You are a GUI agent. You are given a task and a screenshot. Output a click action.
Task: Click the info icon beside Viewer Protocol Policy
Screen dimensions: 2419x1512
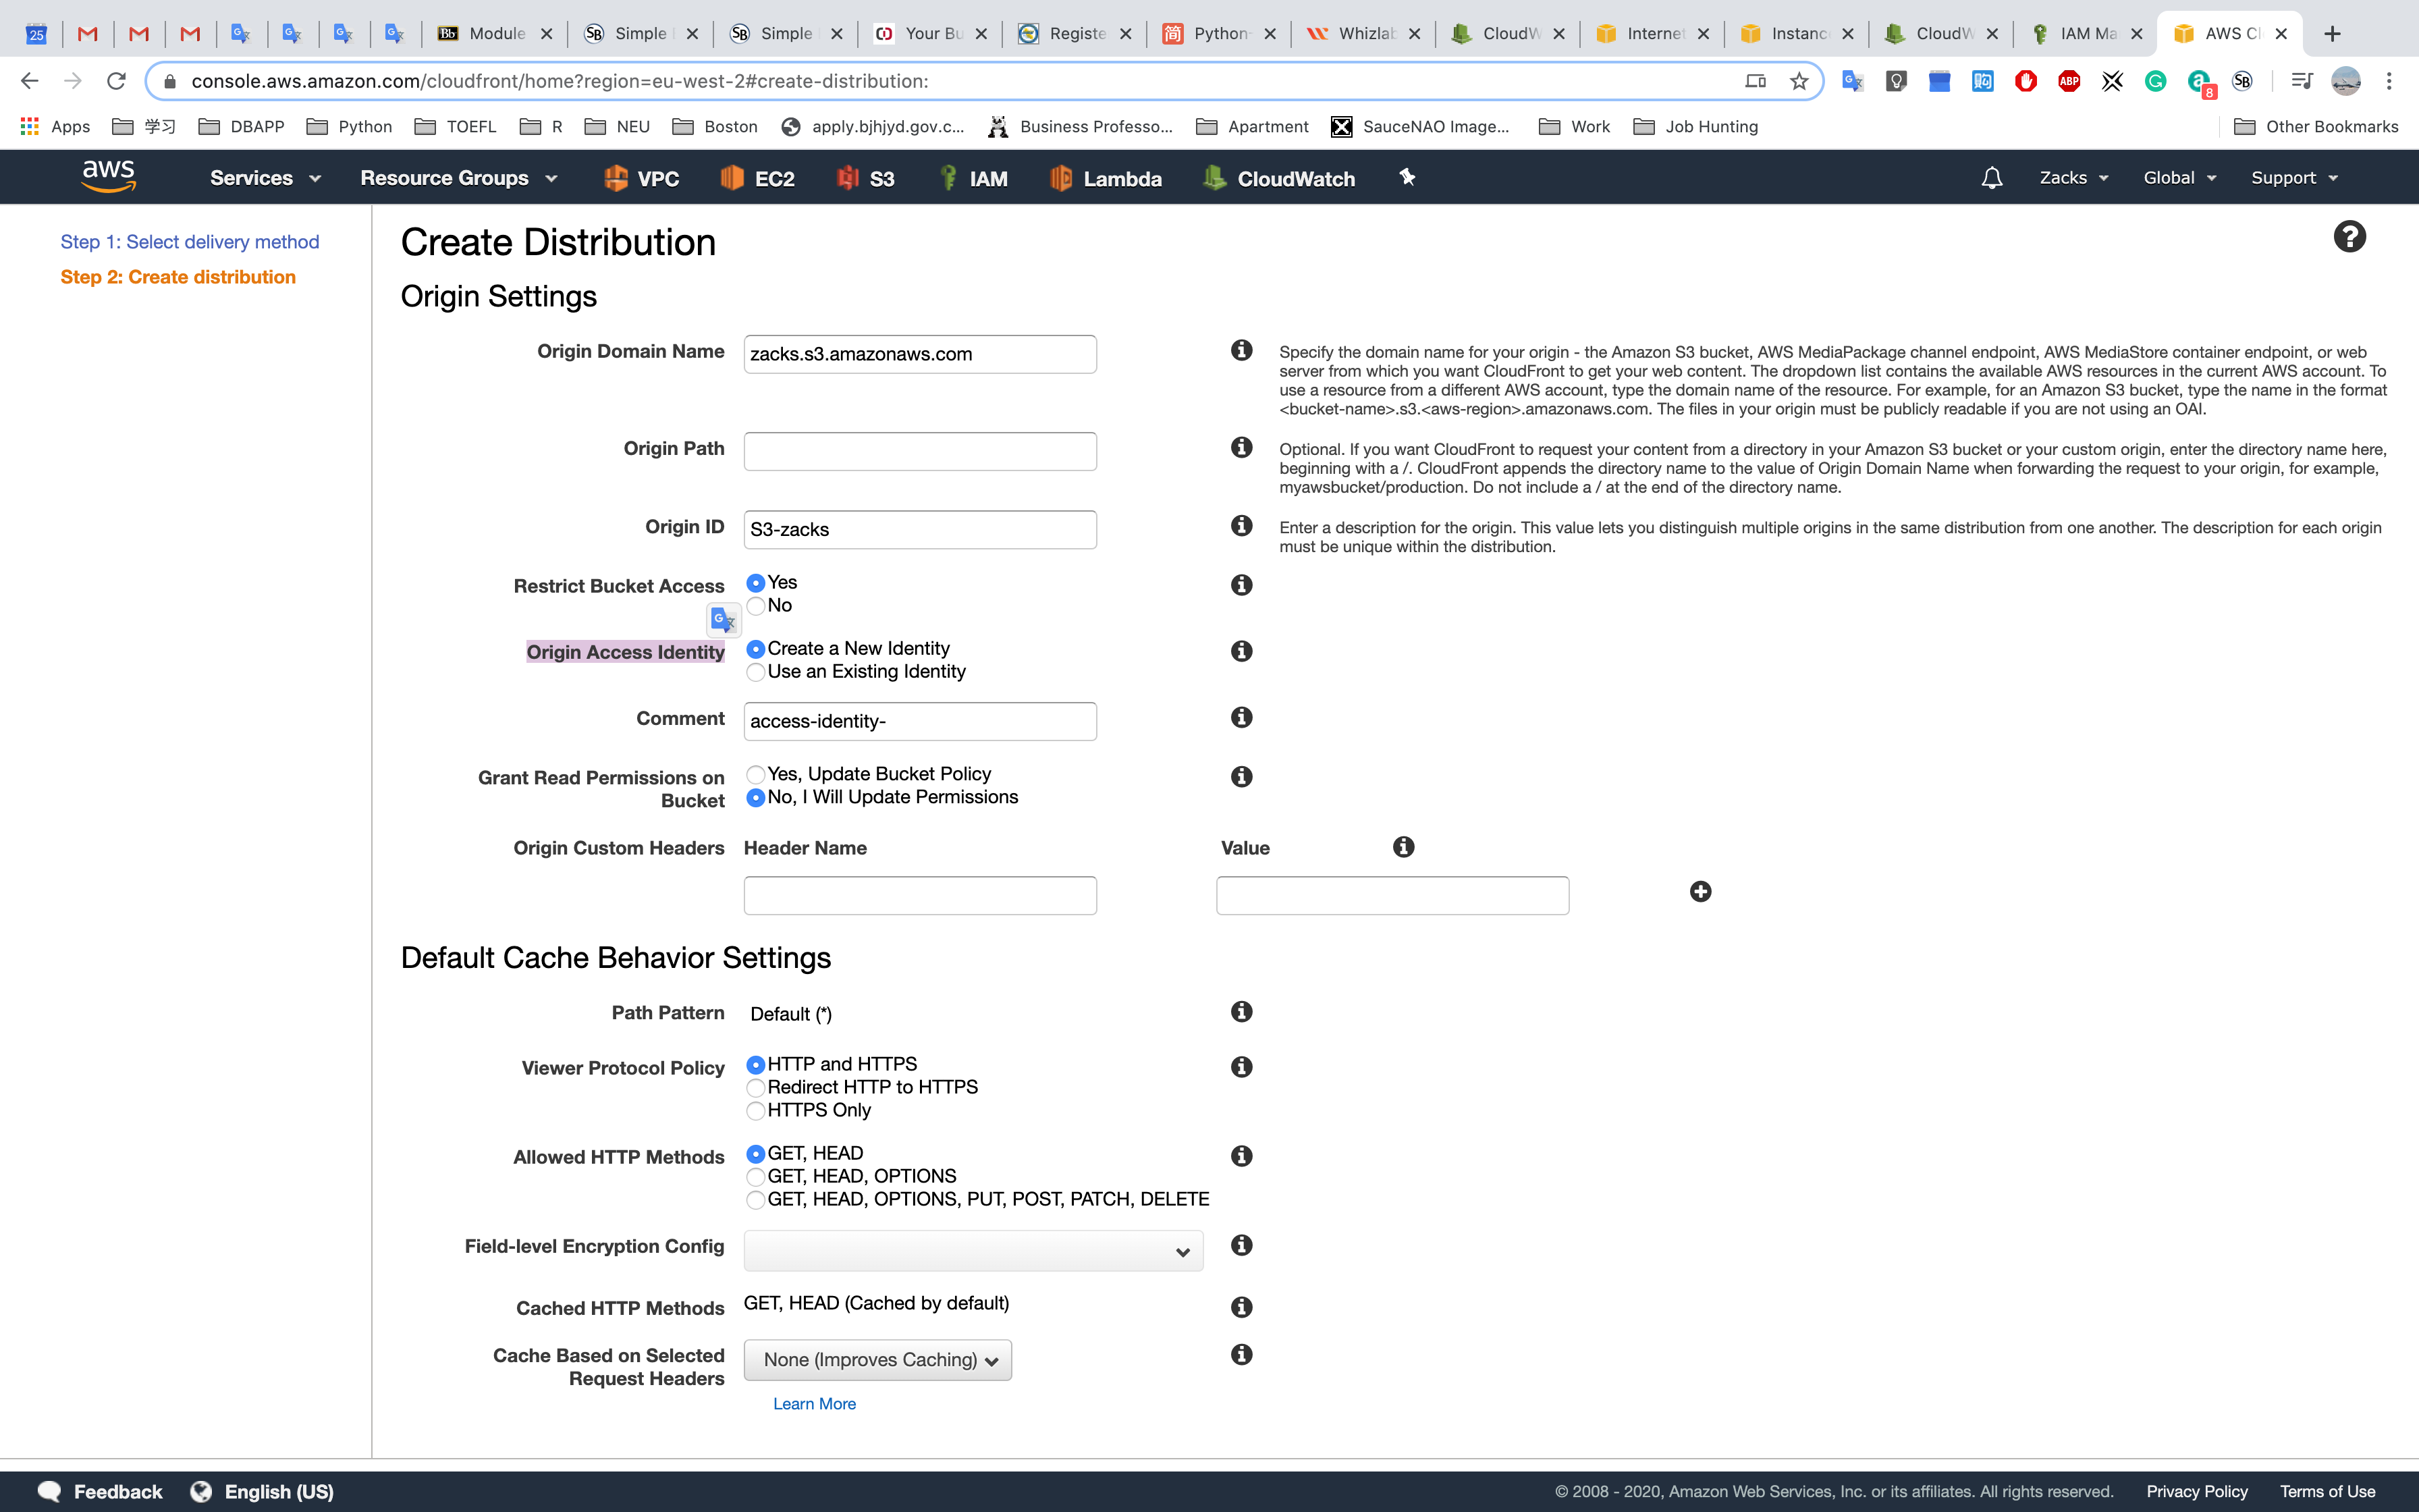[1241, 1067]
